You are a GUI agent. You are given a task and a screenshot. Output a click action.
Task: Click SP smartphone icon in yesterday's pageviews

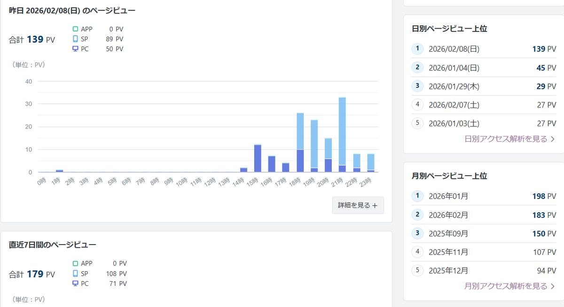point(75,39)
